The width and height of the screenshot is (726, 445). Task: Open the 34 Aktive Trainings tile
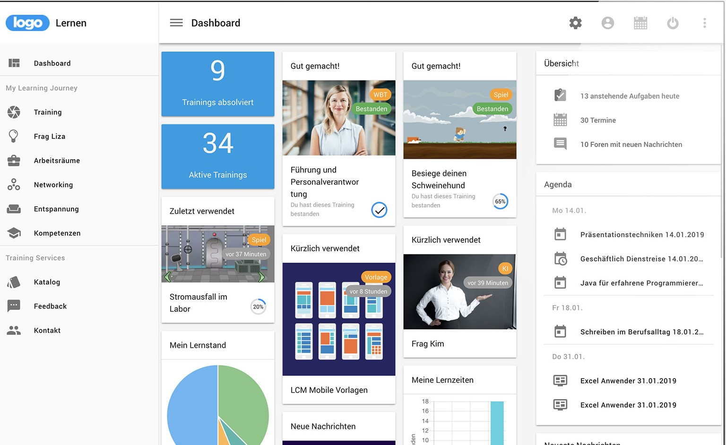point(218,156)
